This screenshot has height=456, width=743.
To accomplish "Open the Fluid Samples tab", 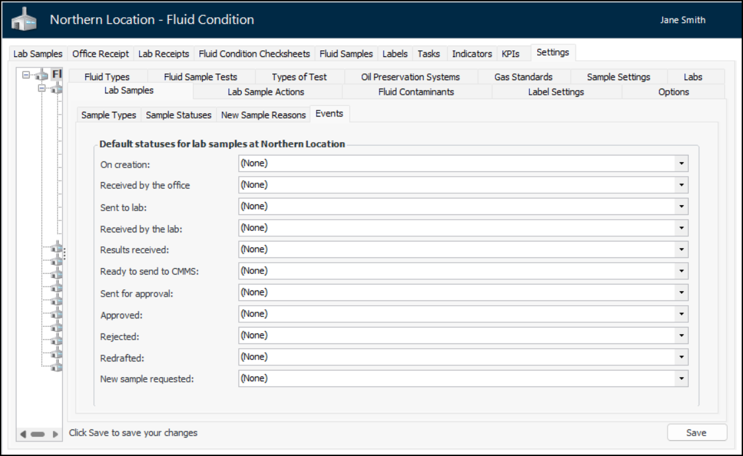I will (x=346, y=54).
